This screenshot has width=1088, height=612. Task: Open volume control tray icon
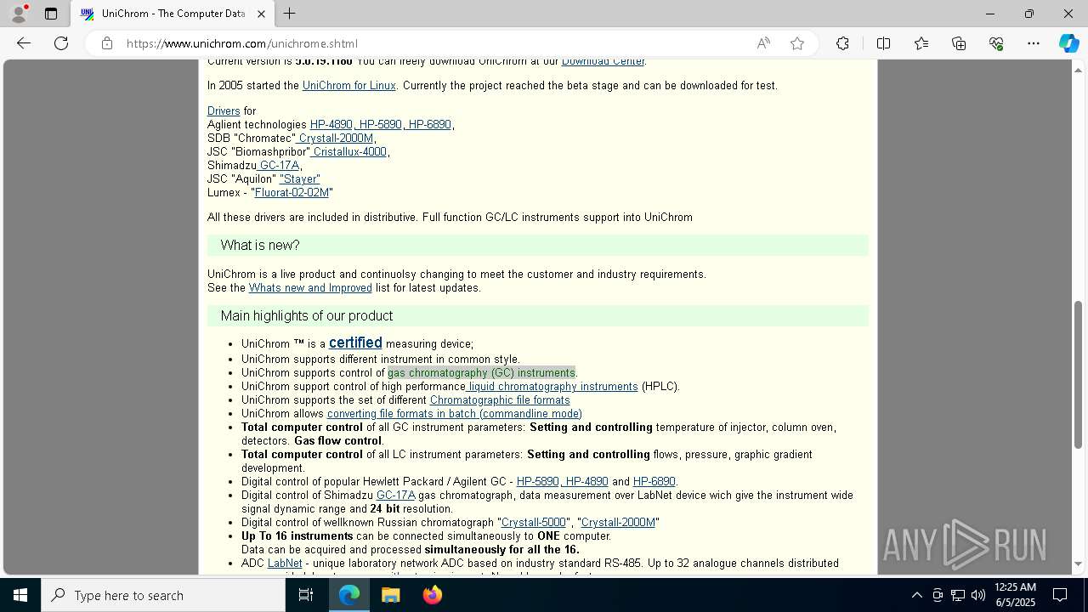pos(977,595)
